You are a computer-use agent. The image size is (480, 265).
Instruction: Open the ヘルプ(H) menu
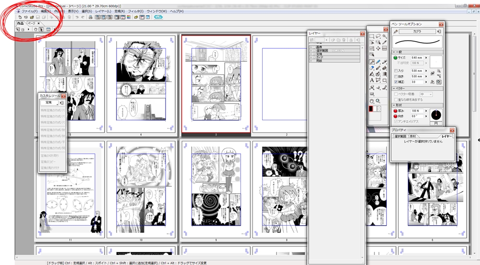177,12
